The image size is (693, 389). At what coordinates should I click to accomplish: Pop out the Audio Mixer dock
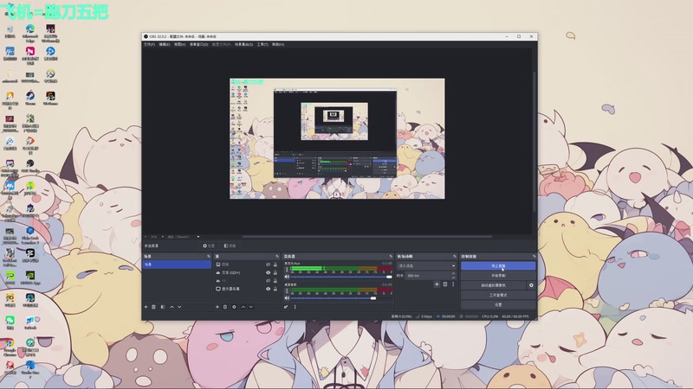(x=391, y=256)
